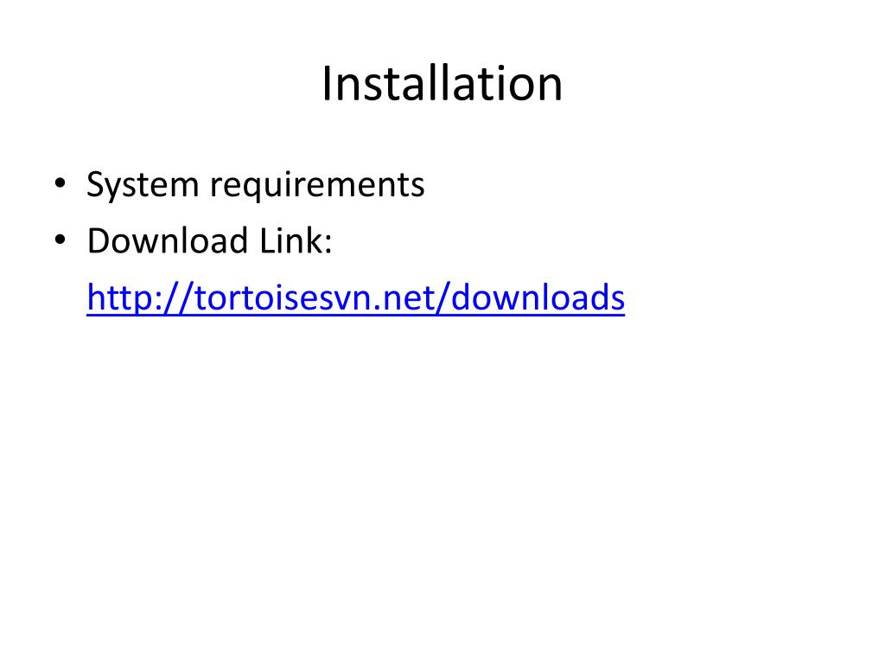Click the word "Download" in second bullet

[168, 240]
